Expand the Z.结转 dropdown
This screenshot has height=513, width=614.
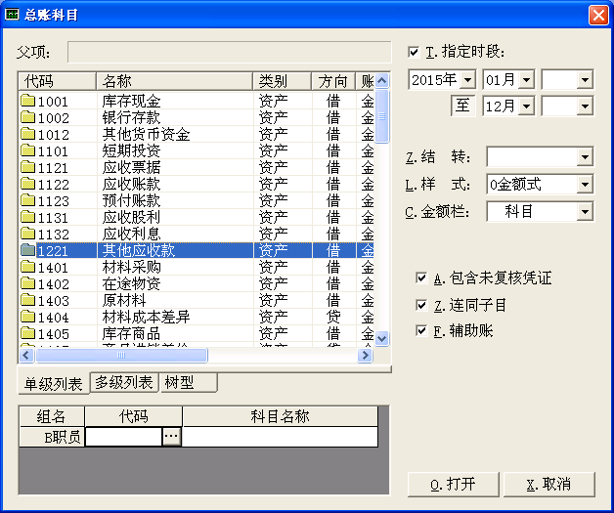pyautogui.click(x=585, y=157)
